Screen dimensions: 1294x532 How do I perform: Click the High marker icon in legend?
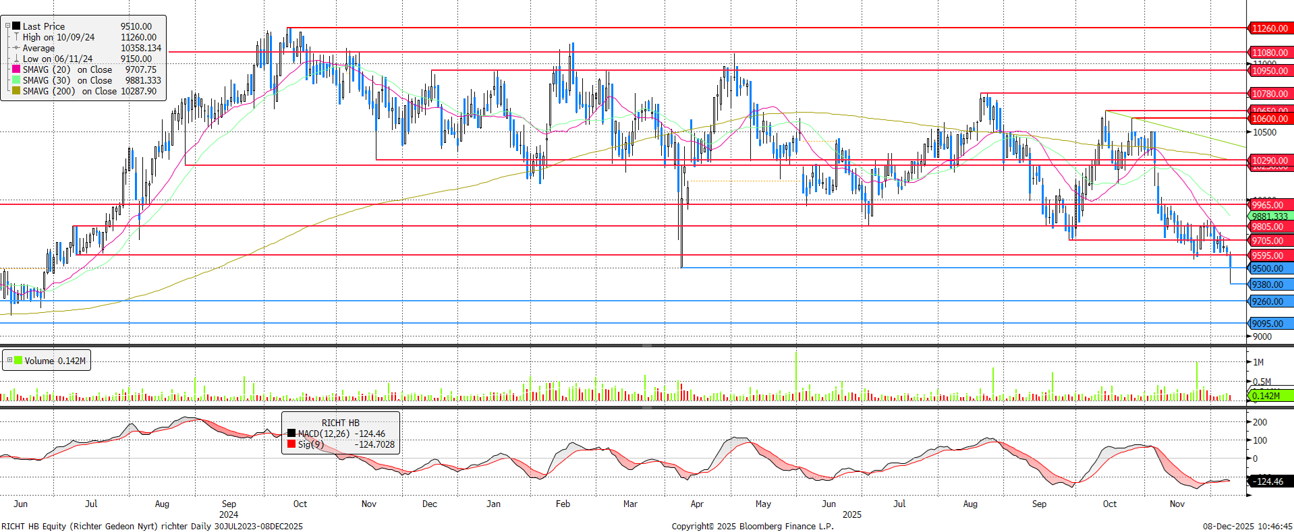[x=16, y=37]
